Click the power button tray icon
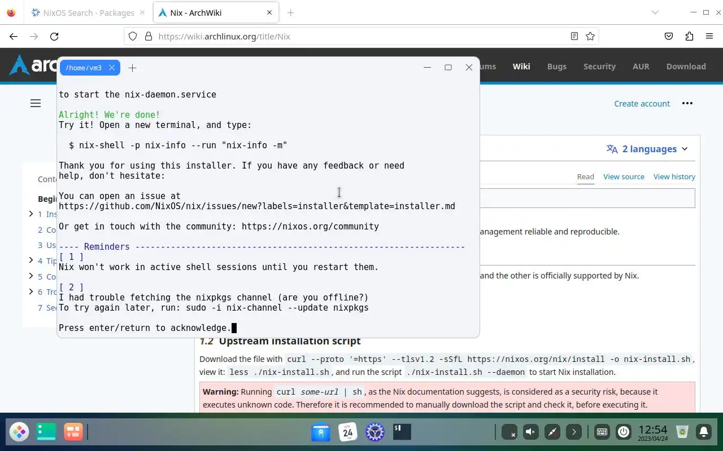Image resolution: width=723 pixels, height=451 pixels. [624, 432]
